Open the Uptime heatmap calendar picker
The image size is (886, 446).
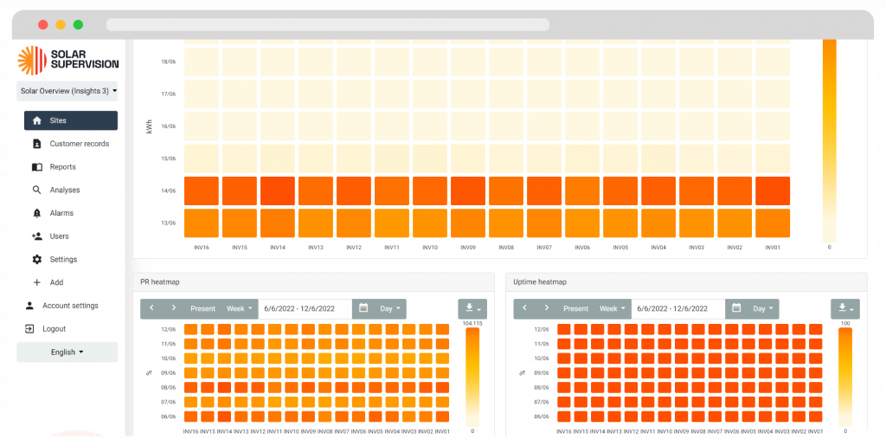pyautogui.click(x=735, y=308)
